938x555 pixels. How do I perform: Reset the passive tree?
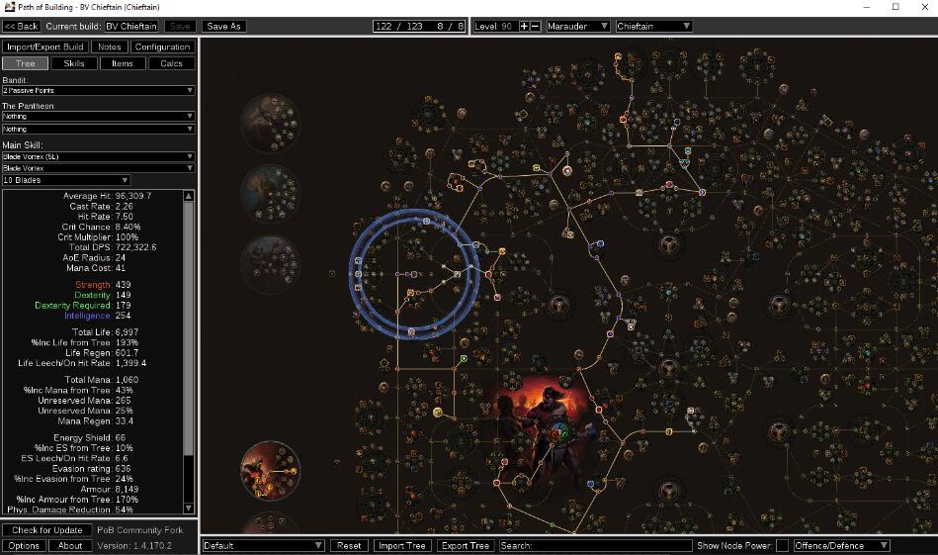349,545
